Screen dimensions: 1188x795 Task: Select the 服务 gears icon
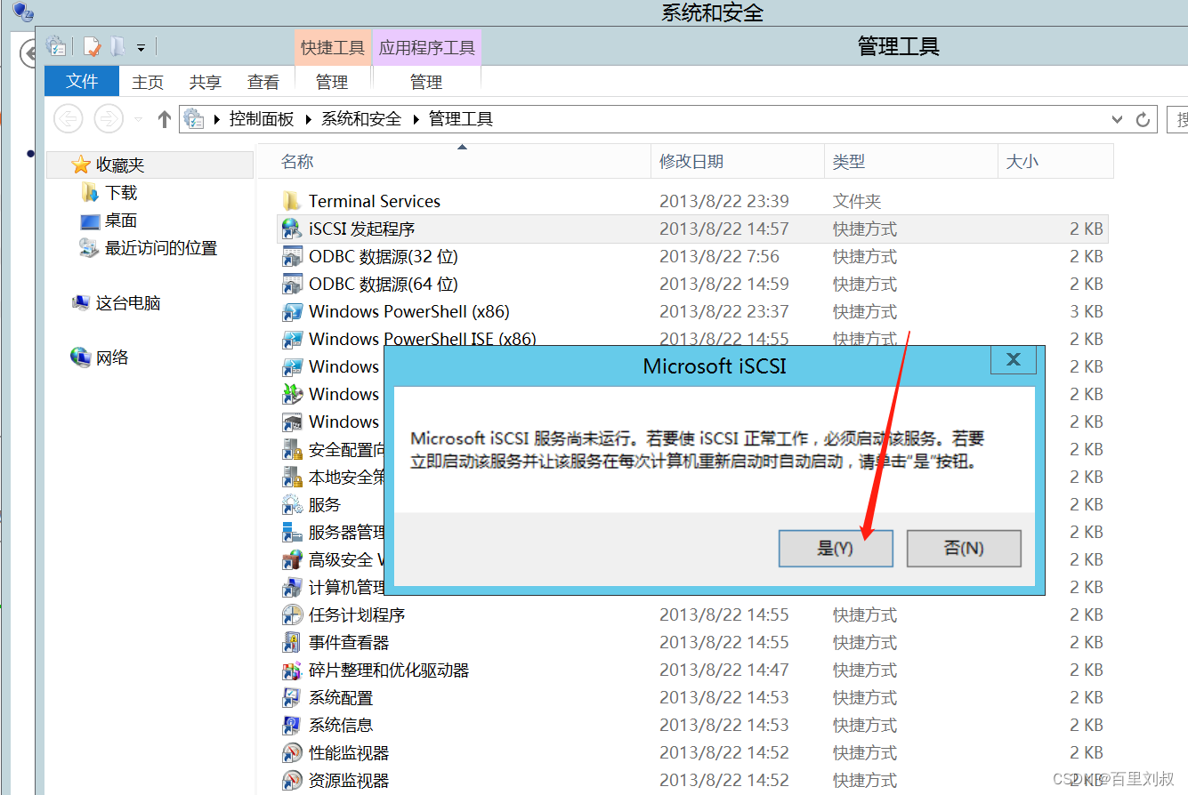[x=292, y=504]
